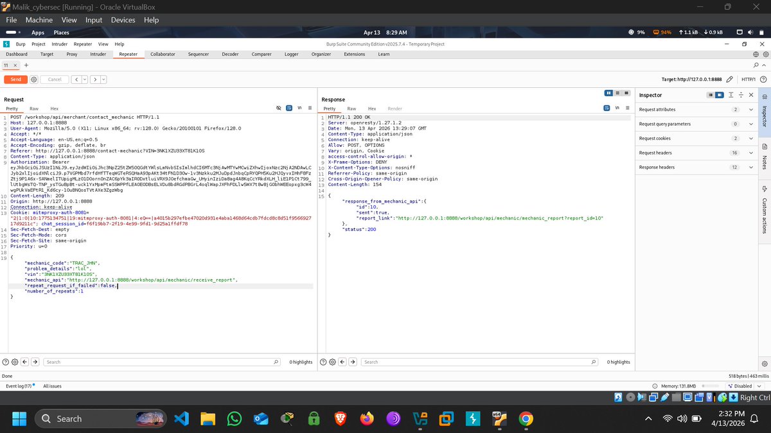Viewport: 771px width, 433px height.
Task: Open tab search magnifier icon
Action: coord(756,65)
